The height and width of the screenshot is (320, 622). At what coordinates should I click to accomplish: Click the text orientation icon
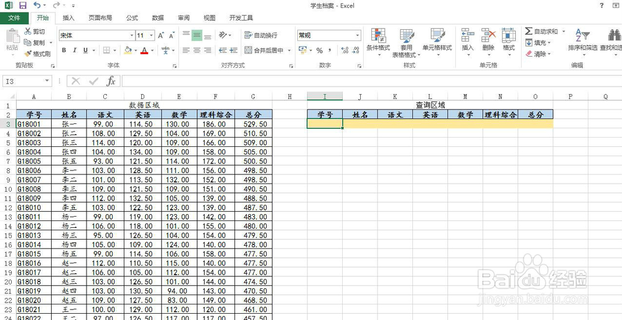point(223,35)
